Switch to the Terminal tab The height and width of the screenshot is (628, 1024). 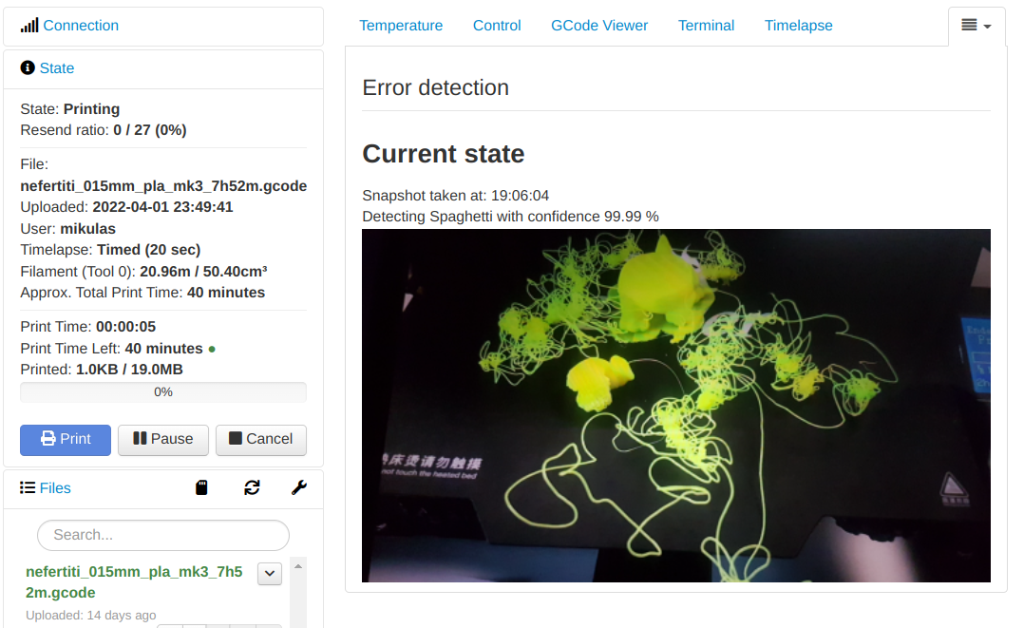(x=706, y=26)
